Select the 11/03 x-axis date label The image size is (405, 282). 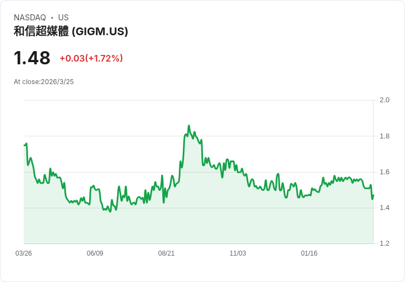pyautogui.click(x=238, y=253)
